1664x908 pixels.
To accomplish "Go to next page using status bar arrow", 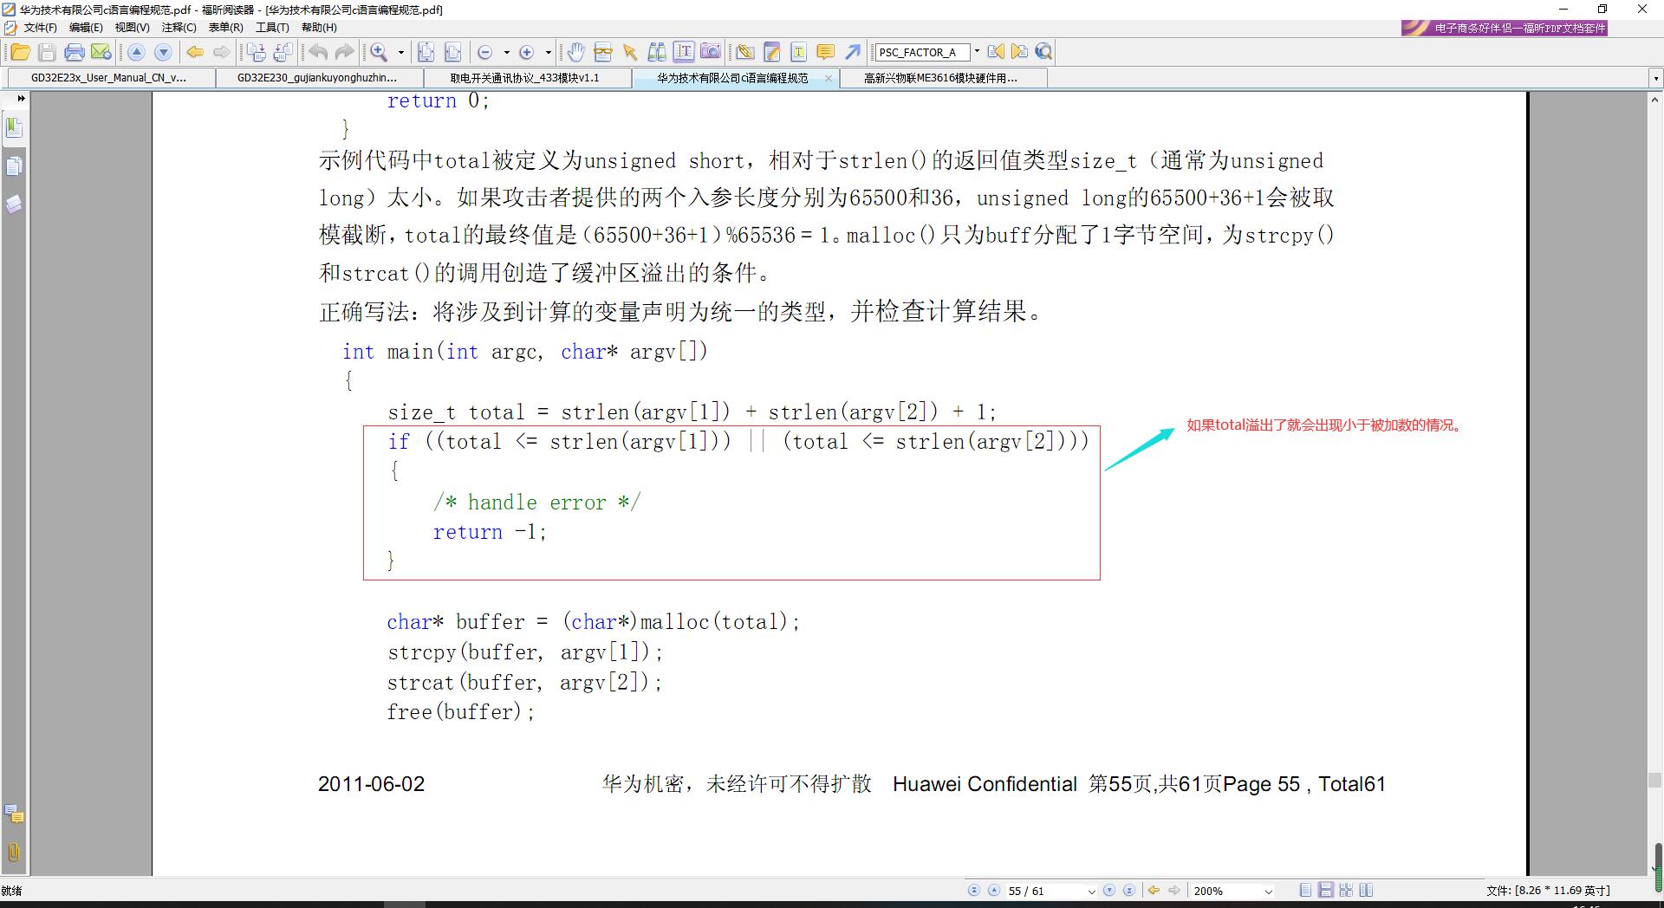I will coord(1109,890).
